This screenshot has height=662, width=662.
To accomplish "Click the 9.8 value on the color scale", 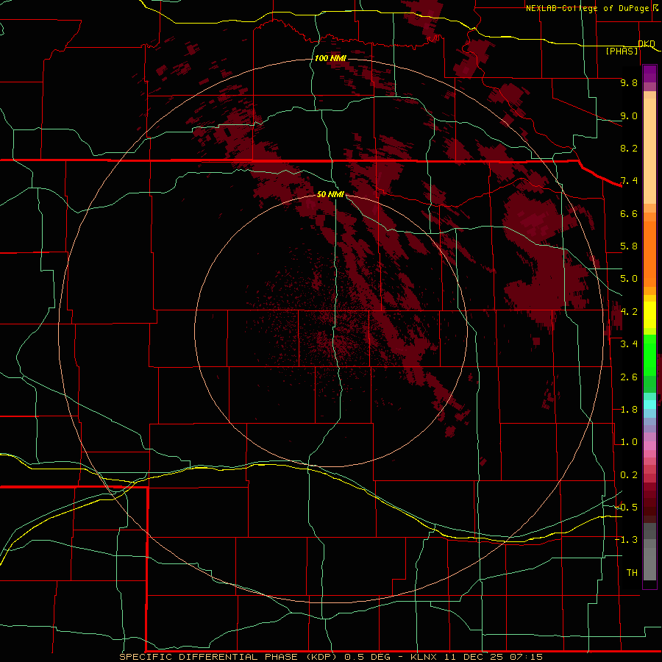I will click(629, 82).
